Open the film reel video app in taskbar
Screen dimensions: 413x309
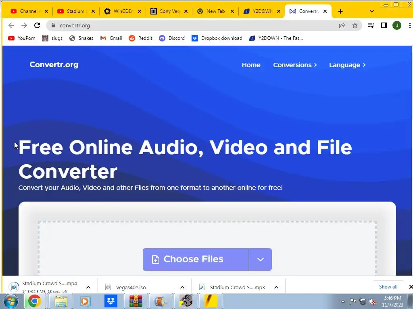pos(161,301)
